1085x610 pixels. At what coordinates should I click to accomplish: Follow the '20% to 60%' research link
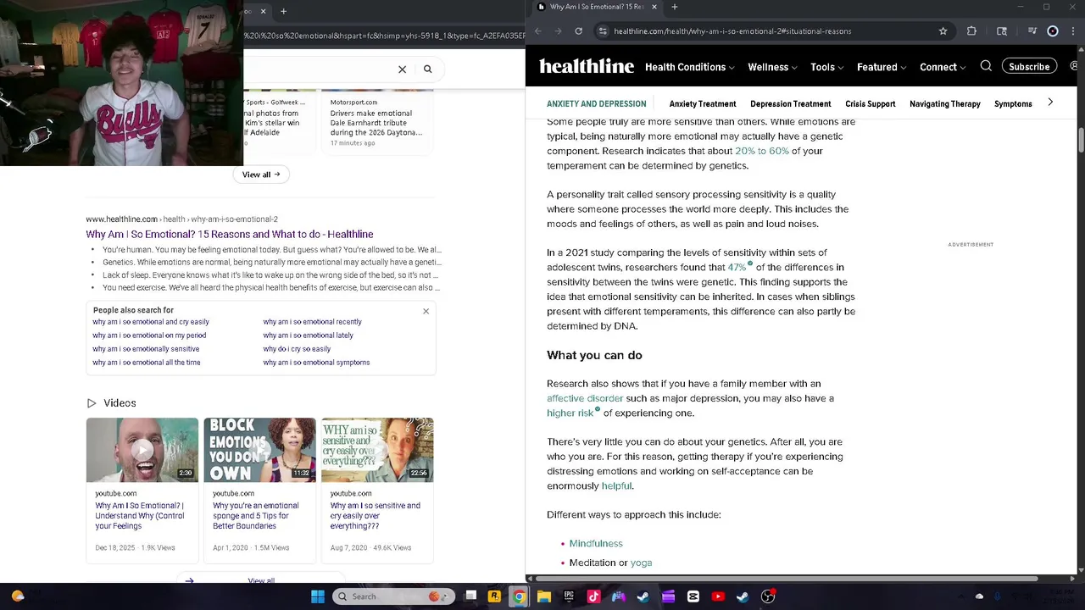click(762, 151)
